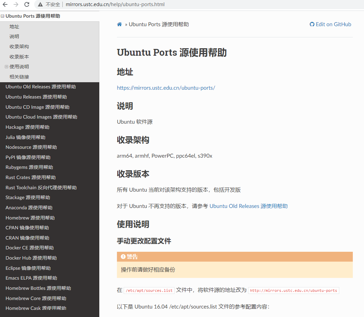Open Homebrew Cask 源使用帮助 page
The height and width of the screenshot is (317, 364).
[36, 308]
